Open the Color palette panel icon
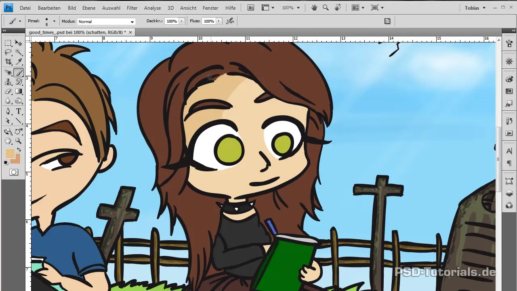Screen dimensions: 517x291 [x=509, y=80]
